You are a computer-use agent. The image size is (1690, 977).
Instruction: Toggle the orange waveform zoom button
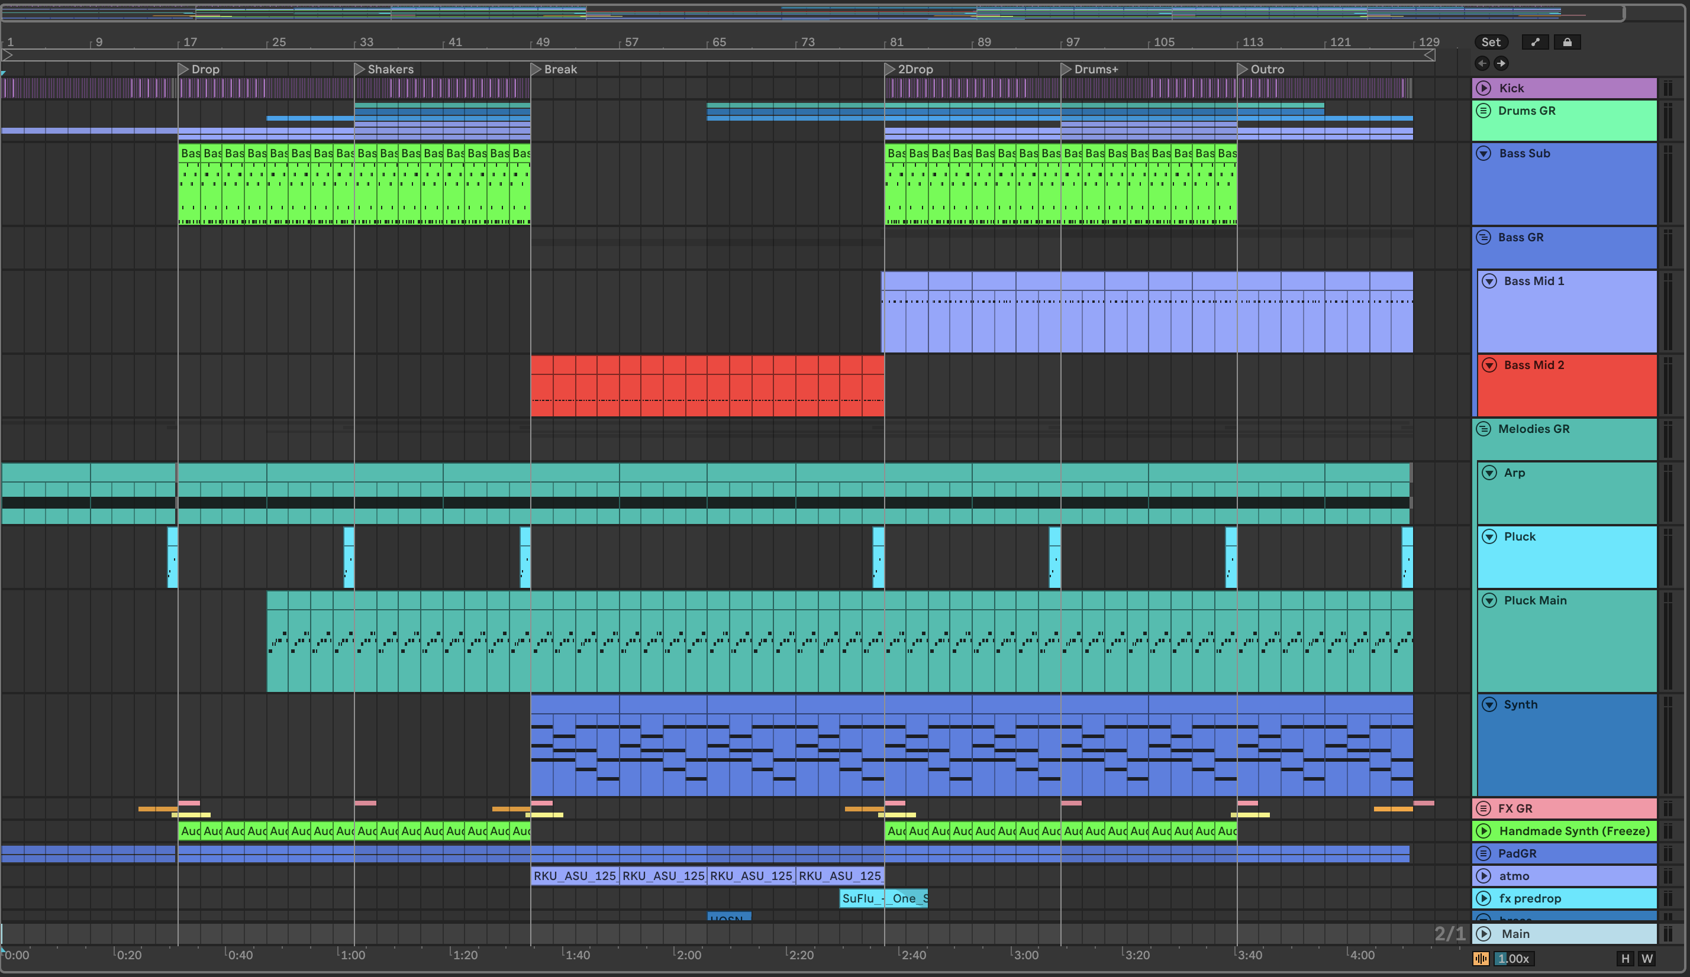pos(1481,959)
